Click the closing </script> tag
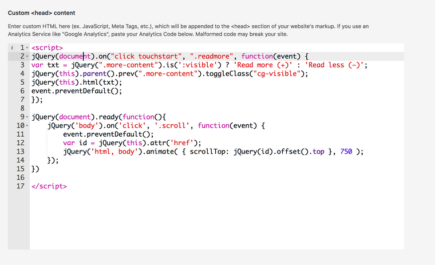 click(x=49, y=186)
